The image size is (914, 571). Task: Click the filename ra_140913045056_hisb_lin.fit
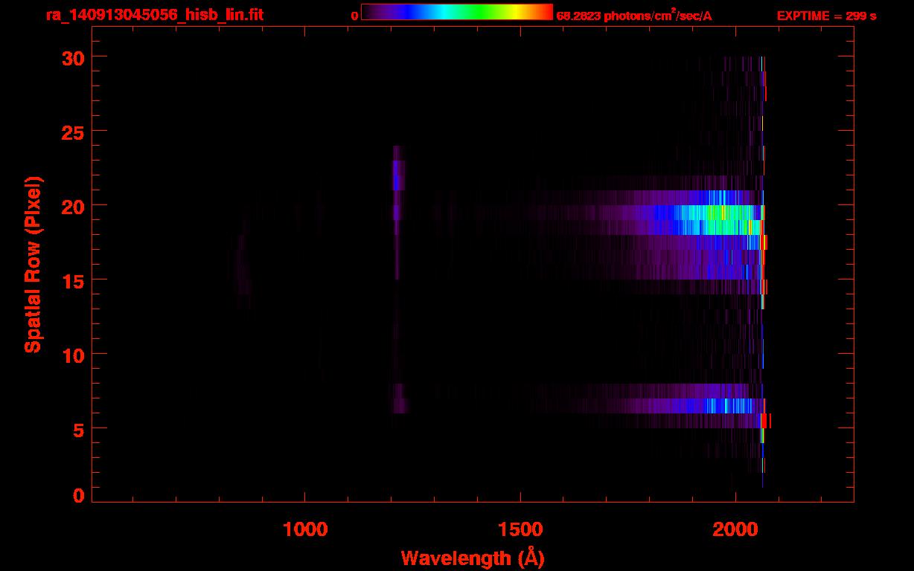tap(154, 14)
